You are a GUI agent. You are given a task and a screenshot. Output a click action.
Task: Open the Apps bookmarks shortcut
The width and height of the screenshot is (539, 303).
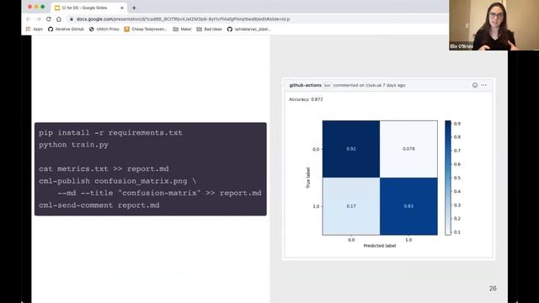[x=35, y=29]
